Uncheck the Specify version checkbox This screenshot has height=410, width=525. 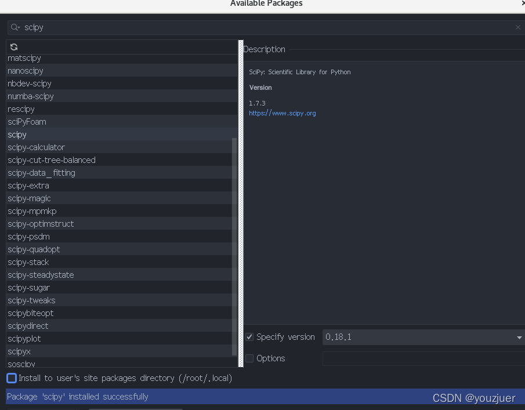249,337
